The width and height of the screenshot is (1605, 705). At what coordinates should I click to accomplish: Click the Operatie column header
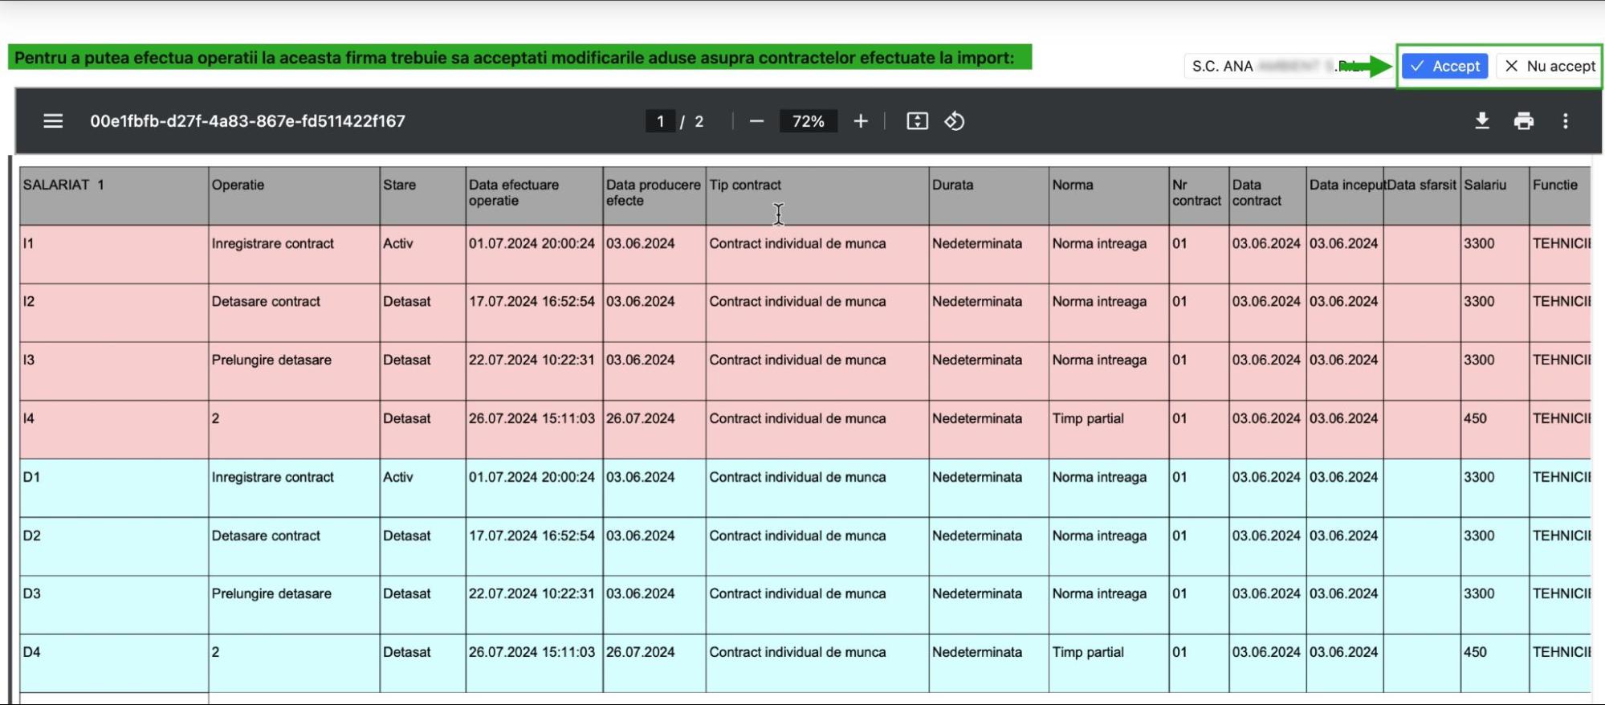tap(294, 196)
